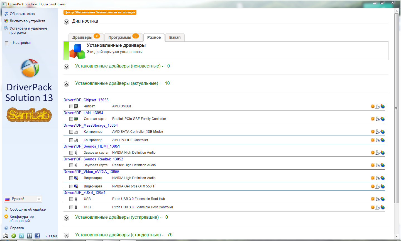Click the vertical scrollbar down arrow
Viewport: 401px width, 241px height.
point(397,237)
